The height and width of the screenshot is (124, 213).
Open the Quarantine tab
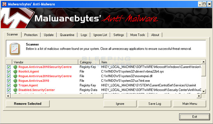(x=67, y=35)
